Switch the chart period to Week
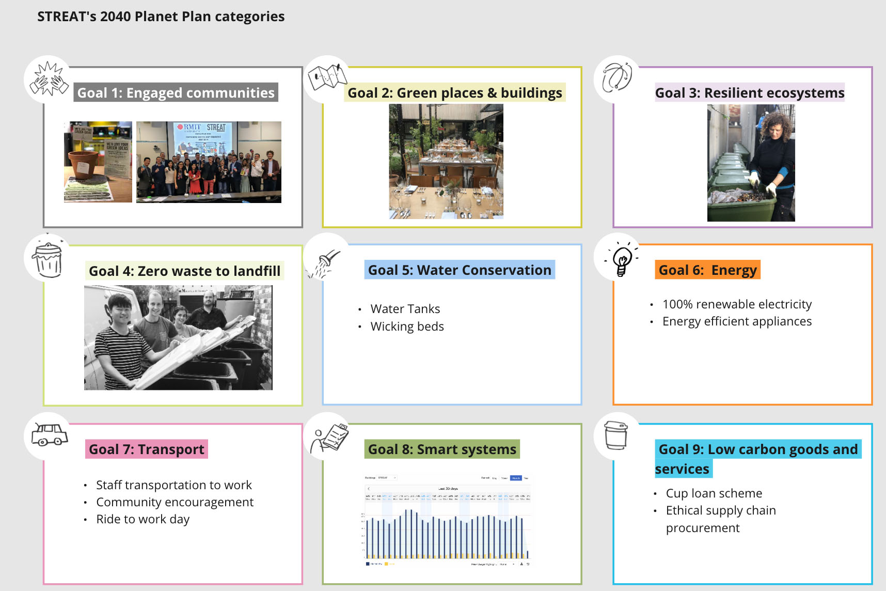Screen dimensions: 886x591 (504, 478)
